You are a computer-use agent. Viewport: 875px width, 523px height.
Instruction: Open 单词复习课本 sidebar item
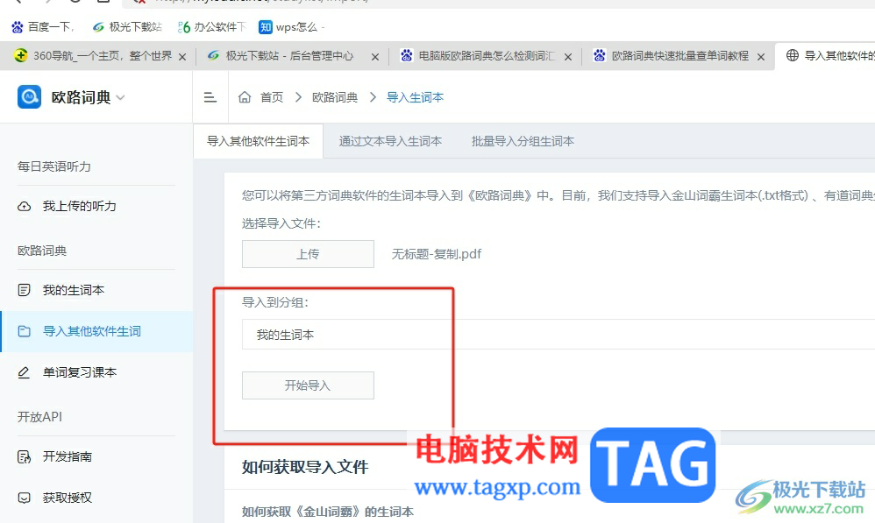[79, 372]
